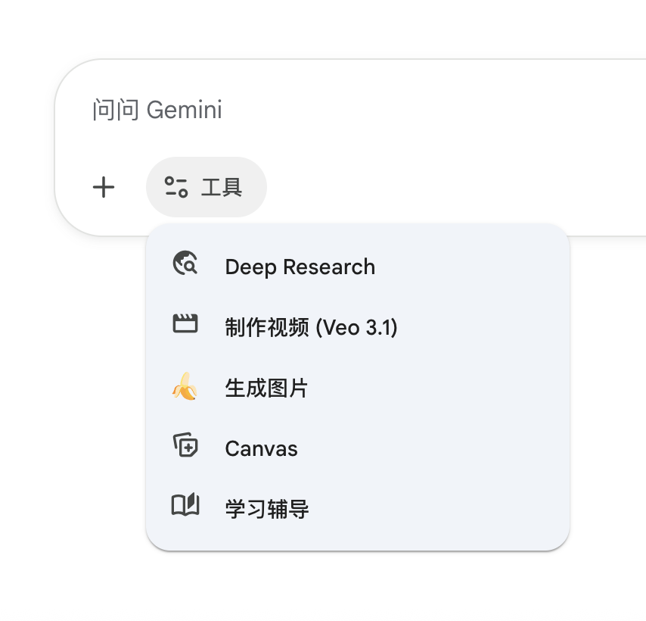Select Deep Research from the tools menu
Viewport: 646px width, 621px height.
click(x=300, y=267)
